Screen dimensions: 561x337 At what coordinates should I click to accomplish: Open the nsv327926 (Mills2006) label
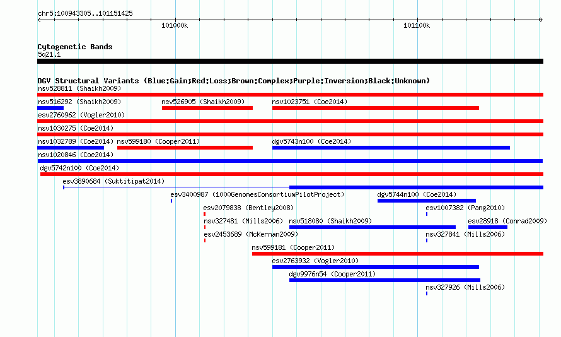point(465,287)
